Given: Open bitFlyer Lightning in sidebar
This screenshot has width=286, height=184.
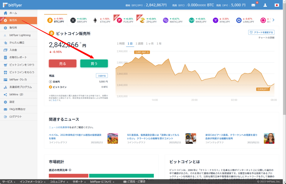Looking at the screenshot, I should 18,35.
